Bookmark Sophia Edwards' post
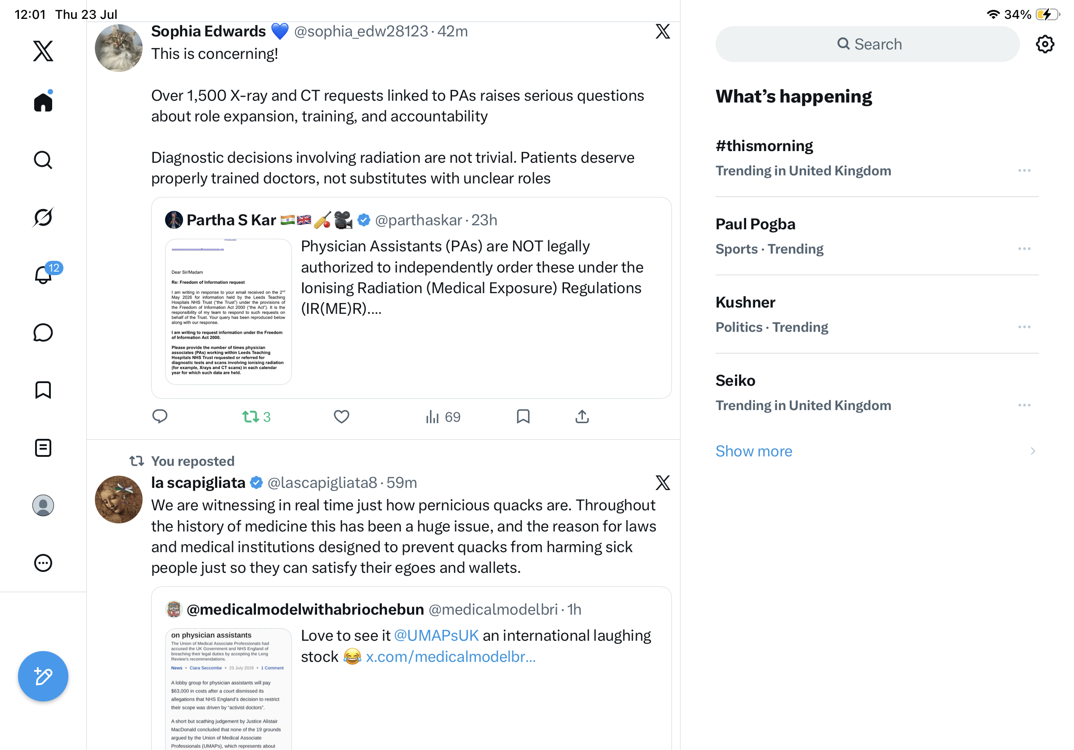The width and height of the screenshot is (1074, 750). pos(523,416)
